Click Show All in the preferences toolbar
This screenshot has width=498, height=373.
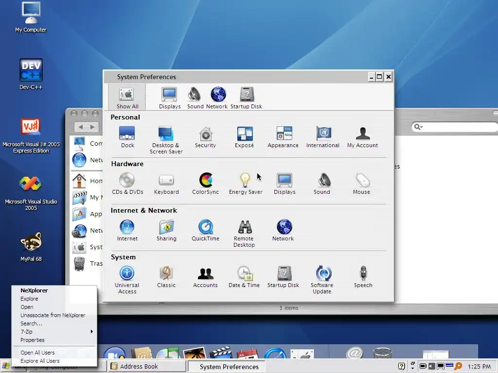tap(127, 97)
